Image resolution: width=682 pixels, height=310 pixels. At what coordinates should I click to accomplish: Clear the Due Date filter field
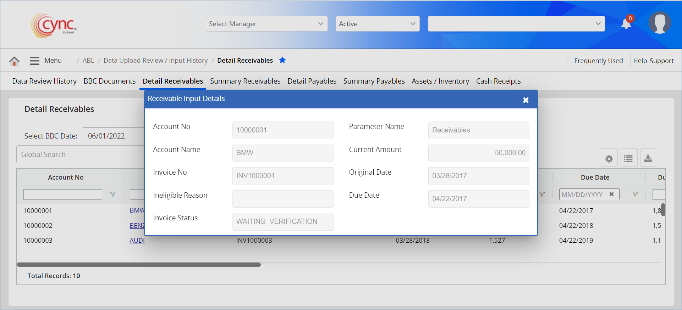[x=611, y=194]
